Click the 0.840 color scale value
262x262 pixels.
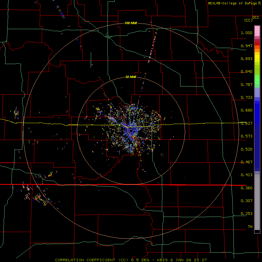(x=247, y=72)
